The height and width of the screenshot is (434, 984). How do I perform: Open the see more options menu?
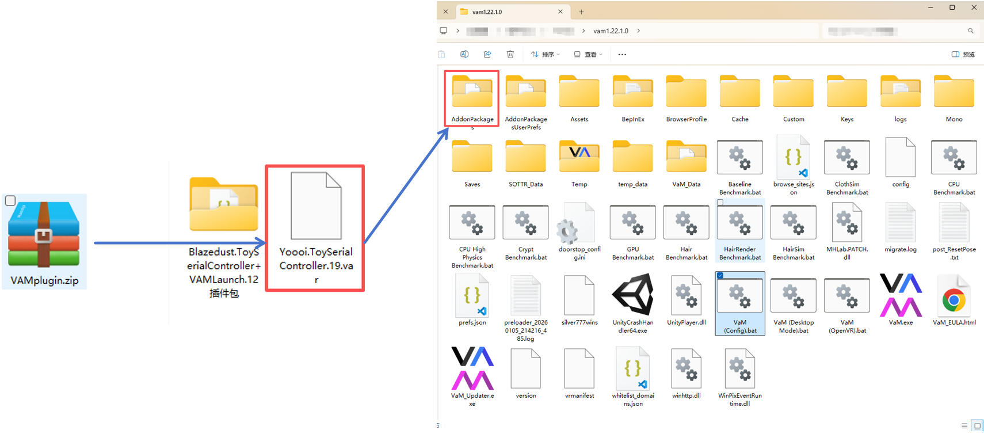click(x=622, y=54)
